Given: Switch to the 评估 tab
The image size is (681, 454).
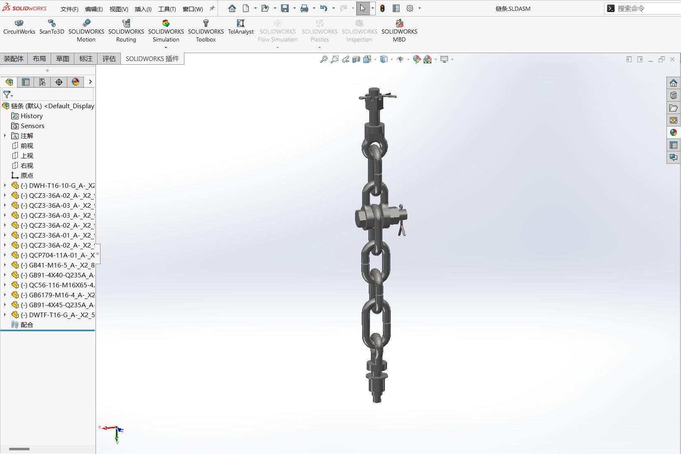Looking at the screenshot, I should pyautogui.click(x=109, y=59).
